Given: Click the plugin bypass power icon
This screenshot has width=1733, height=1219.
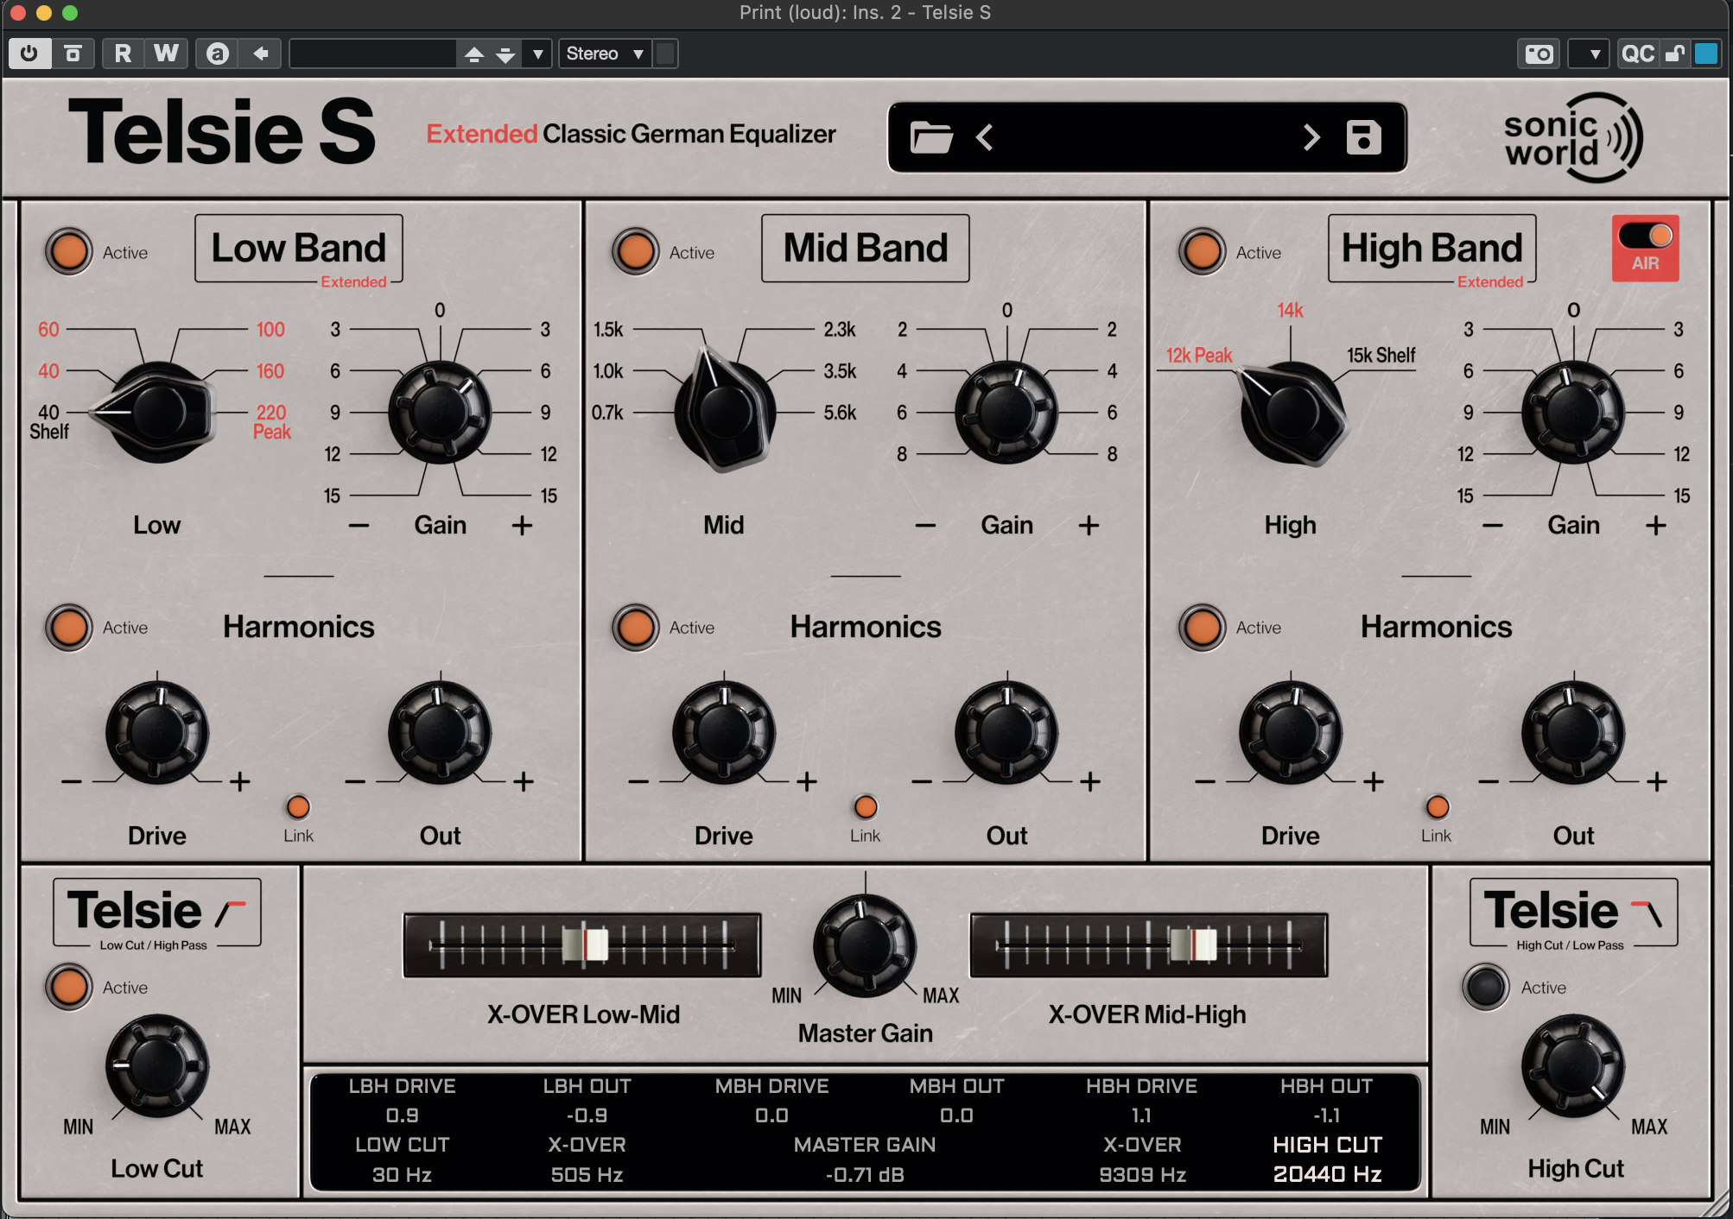Looking at the screenshot, I should click(x=29, y=54).
